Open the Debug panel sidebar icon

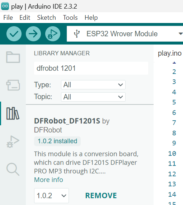pos(13,142)
